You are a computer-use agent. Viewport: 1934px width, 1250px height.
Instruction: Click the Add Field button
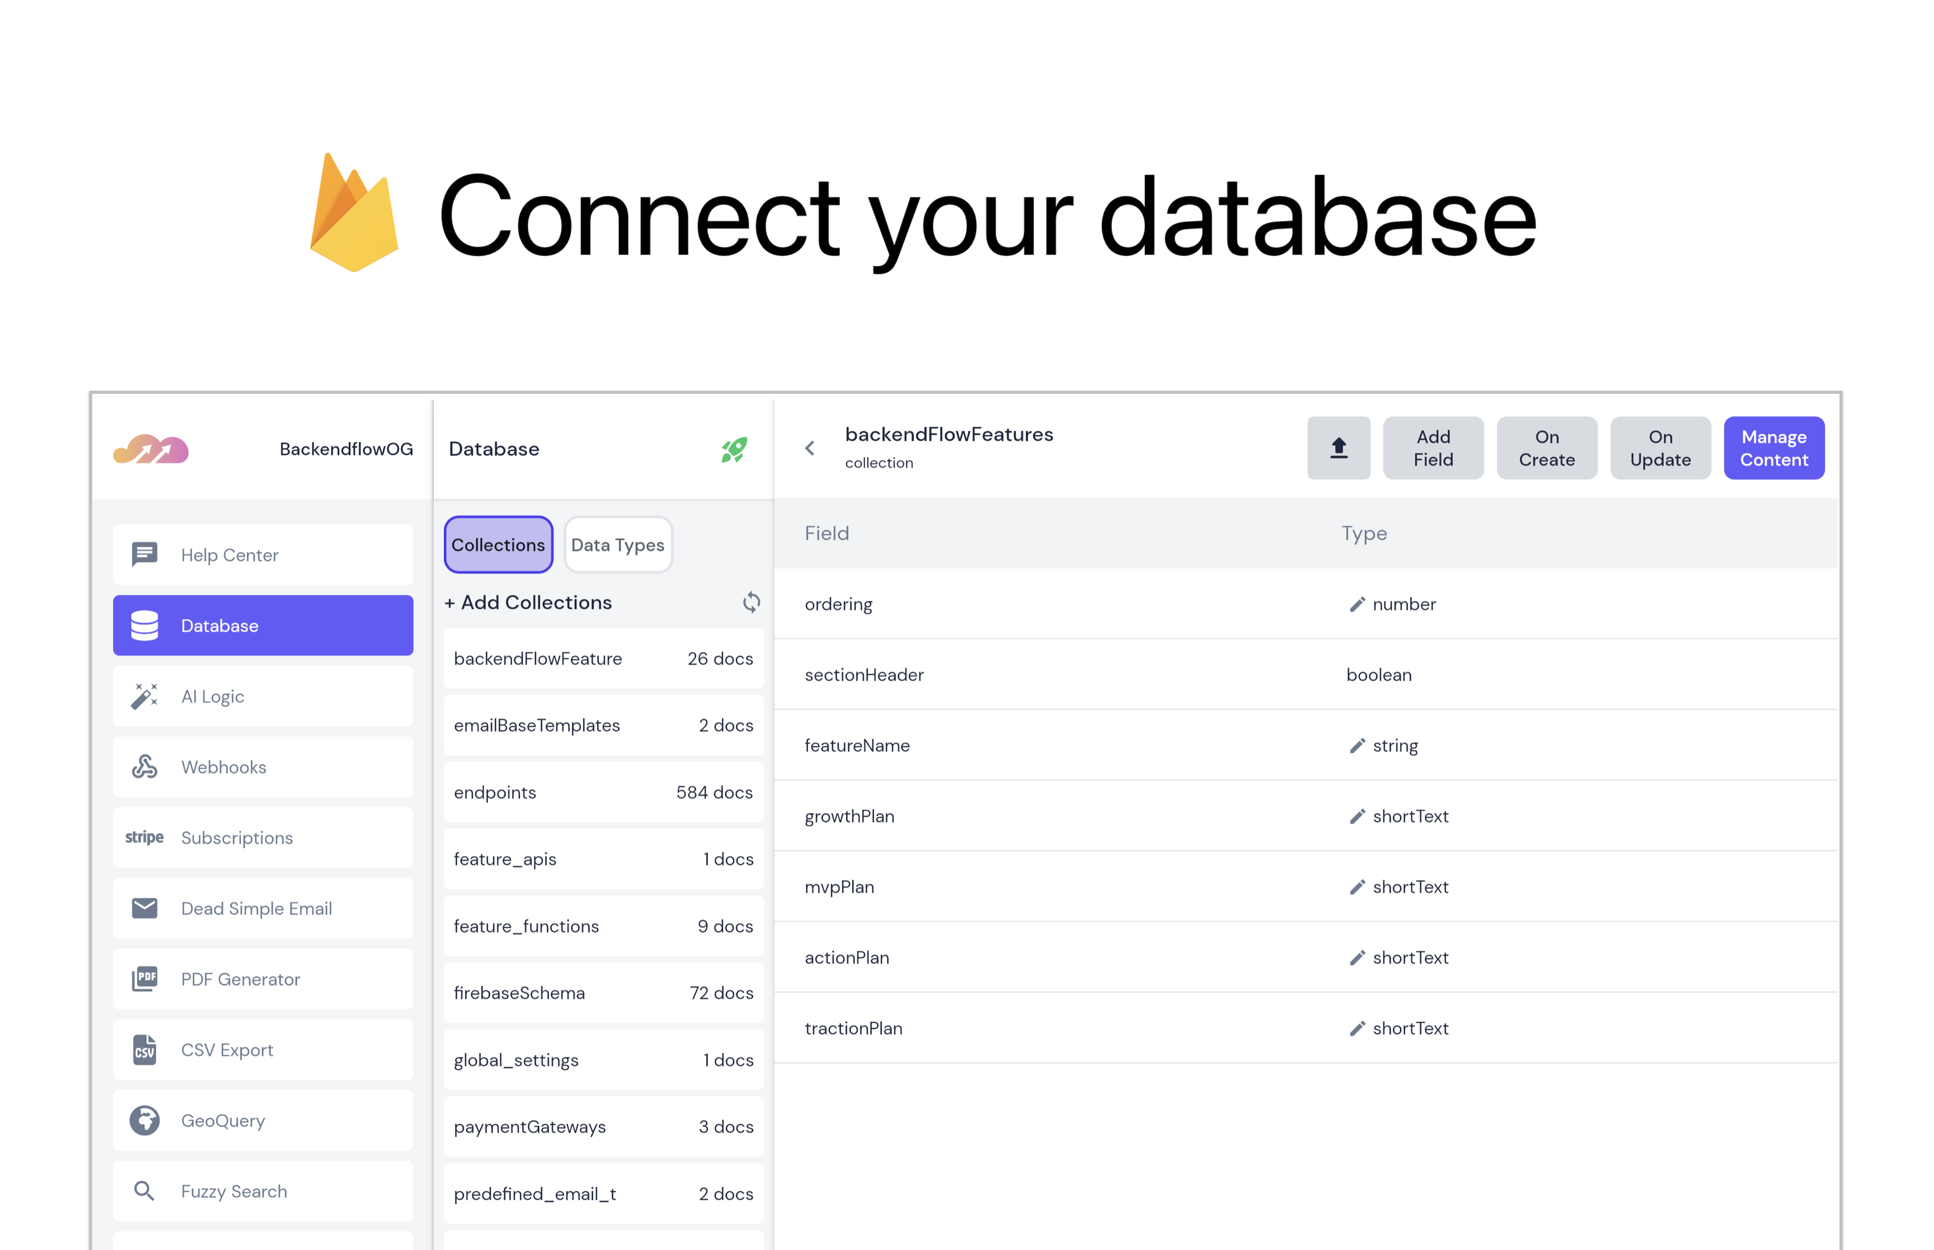pos(1433,448)
